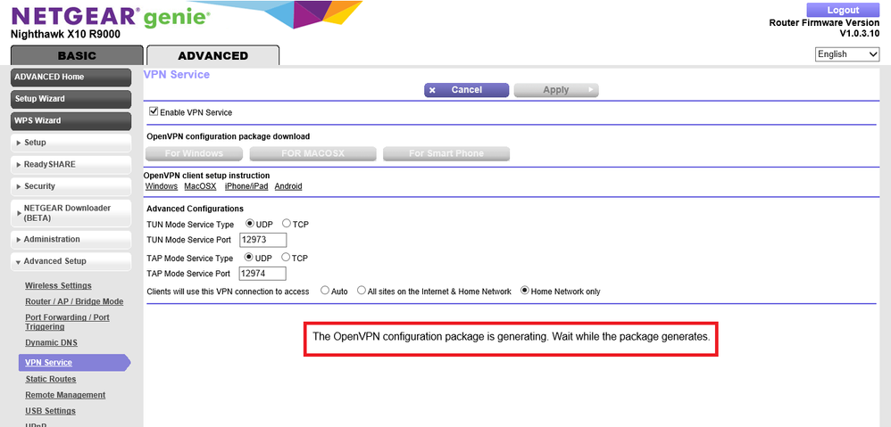Click the TUN Mode Service Port field
The image size is (891, 427).
262,240
